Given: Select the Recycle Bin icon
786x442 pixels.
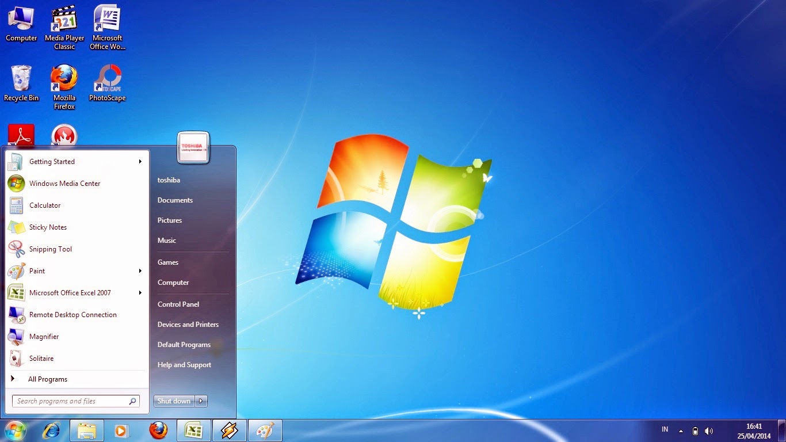Looking at the screenshot, I should pyautogui.click(x=21, y=83).
